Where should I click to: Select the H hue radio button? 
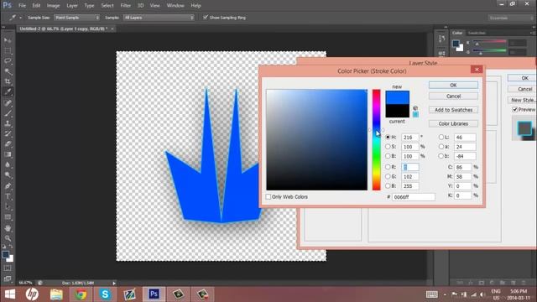tap(388, 137)
